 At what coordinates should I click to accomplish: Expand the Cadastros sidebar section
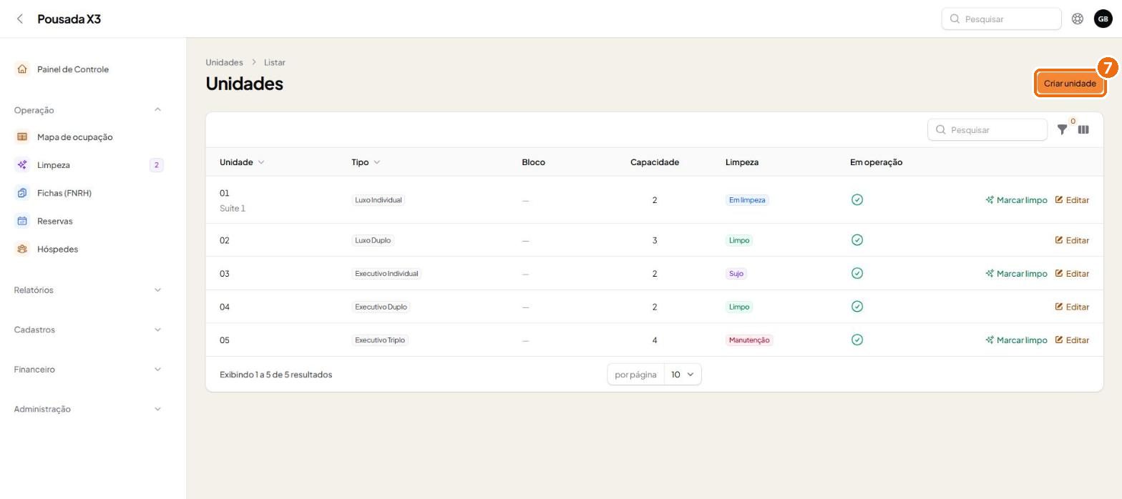(x=88, y=330)
